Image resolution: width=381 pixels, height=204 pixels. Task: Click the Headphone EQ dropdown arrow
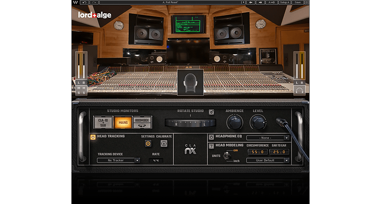[287, 138]
